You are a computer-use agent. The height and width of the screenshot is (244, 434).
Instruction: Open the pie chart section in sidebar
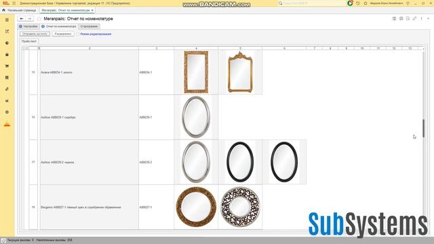click(x=7, y=43)
